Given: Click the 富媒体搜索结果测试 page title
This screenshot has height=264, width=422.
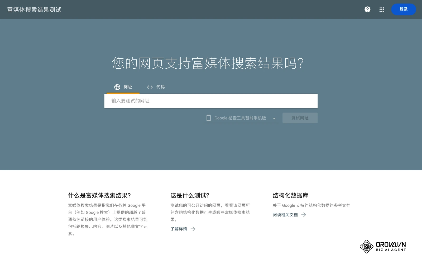Looking at the screenshot, I should 34,10.
